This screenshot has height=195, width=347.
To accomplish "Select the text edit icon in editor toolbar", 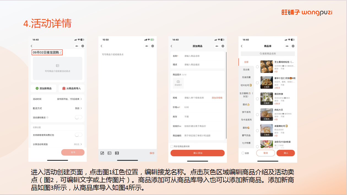I will pyautogui.click(x=102, y=153).
